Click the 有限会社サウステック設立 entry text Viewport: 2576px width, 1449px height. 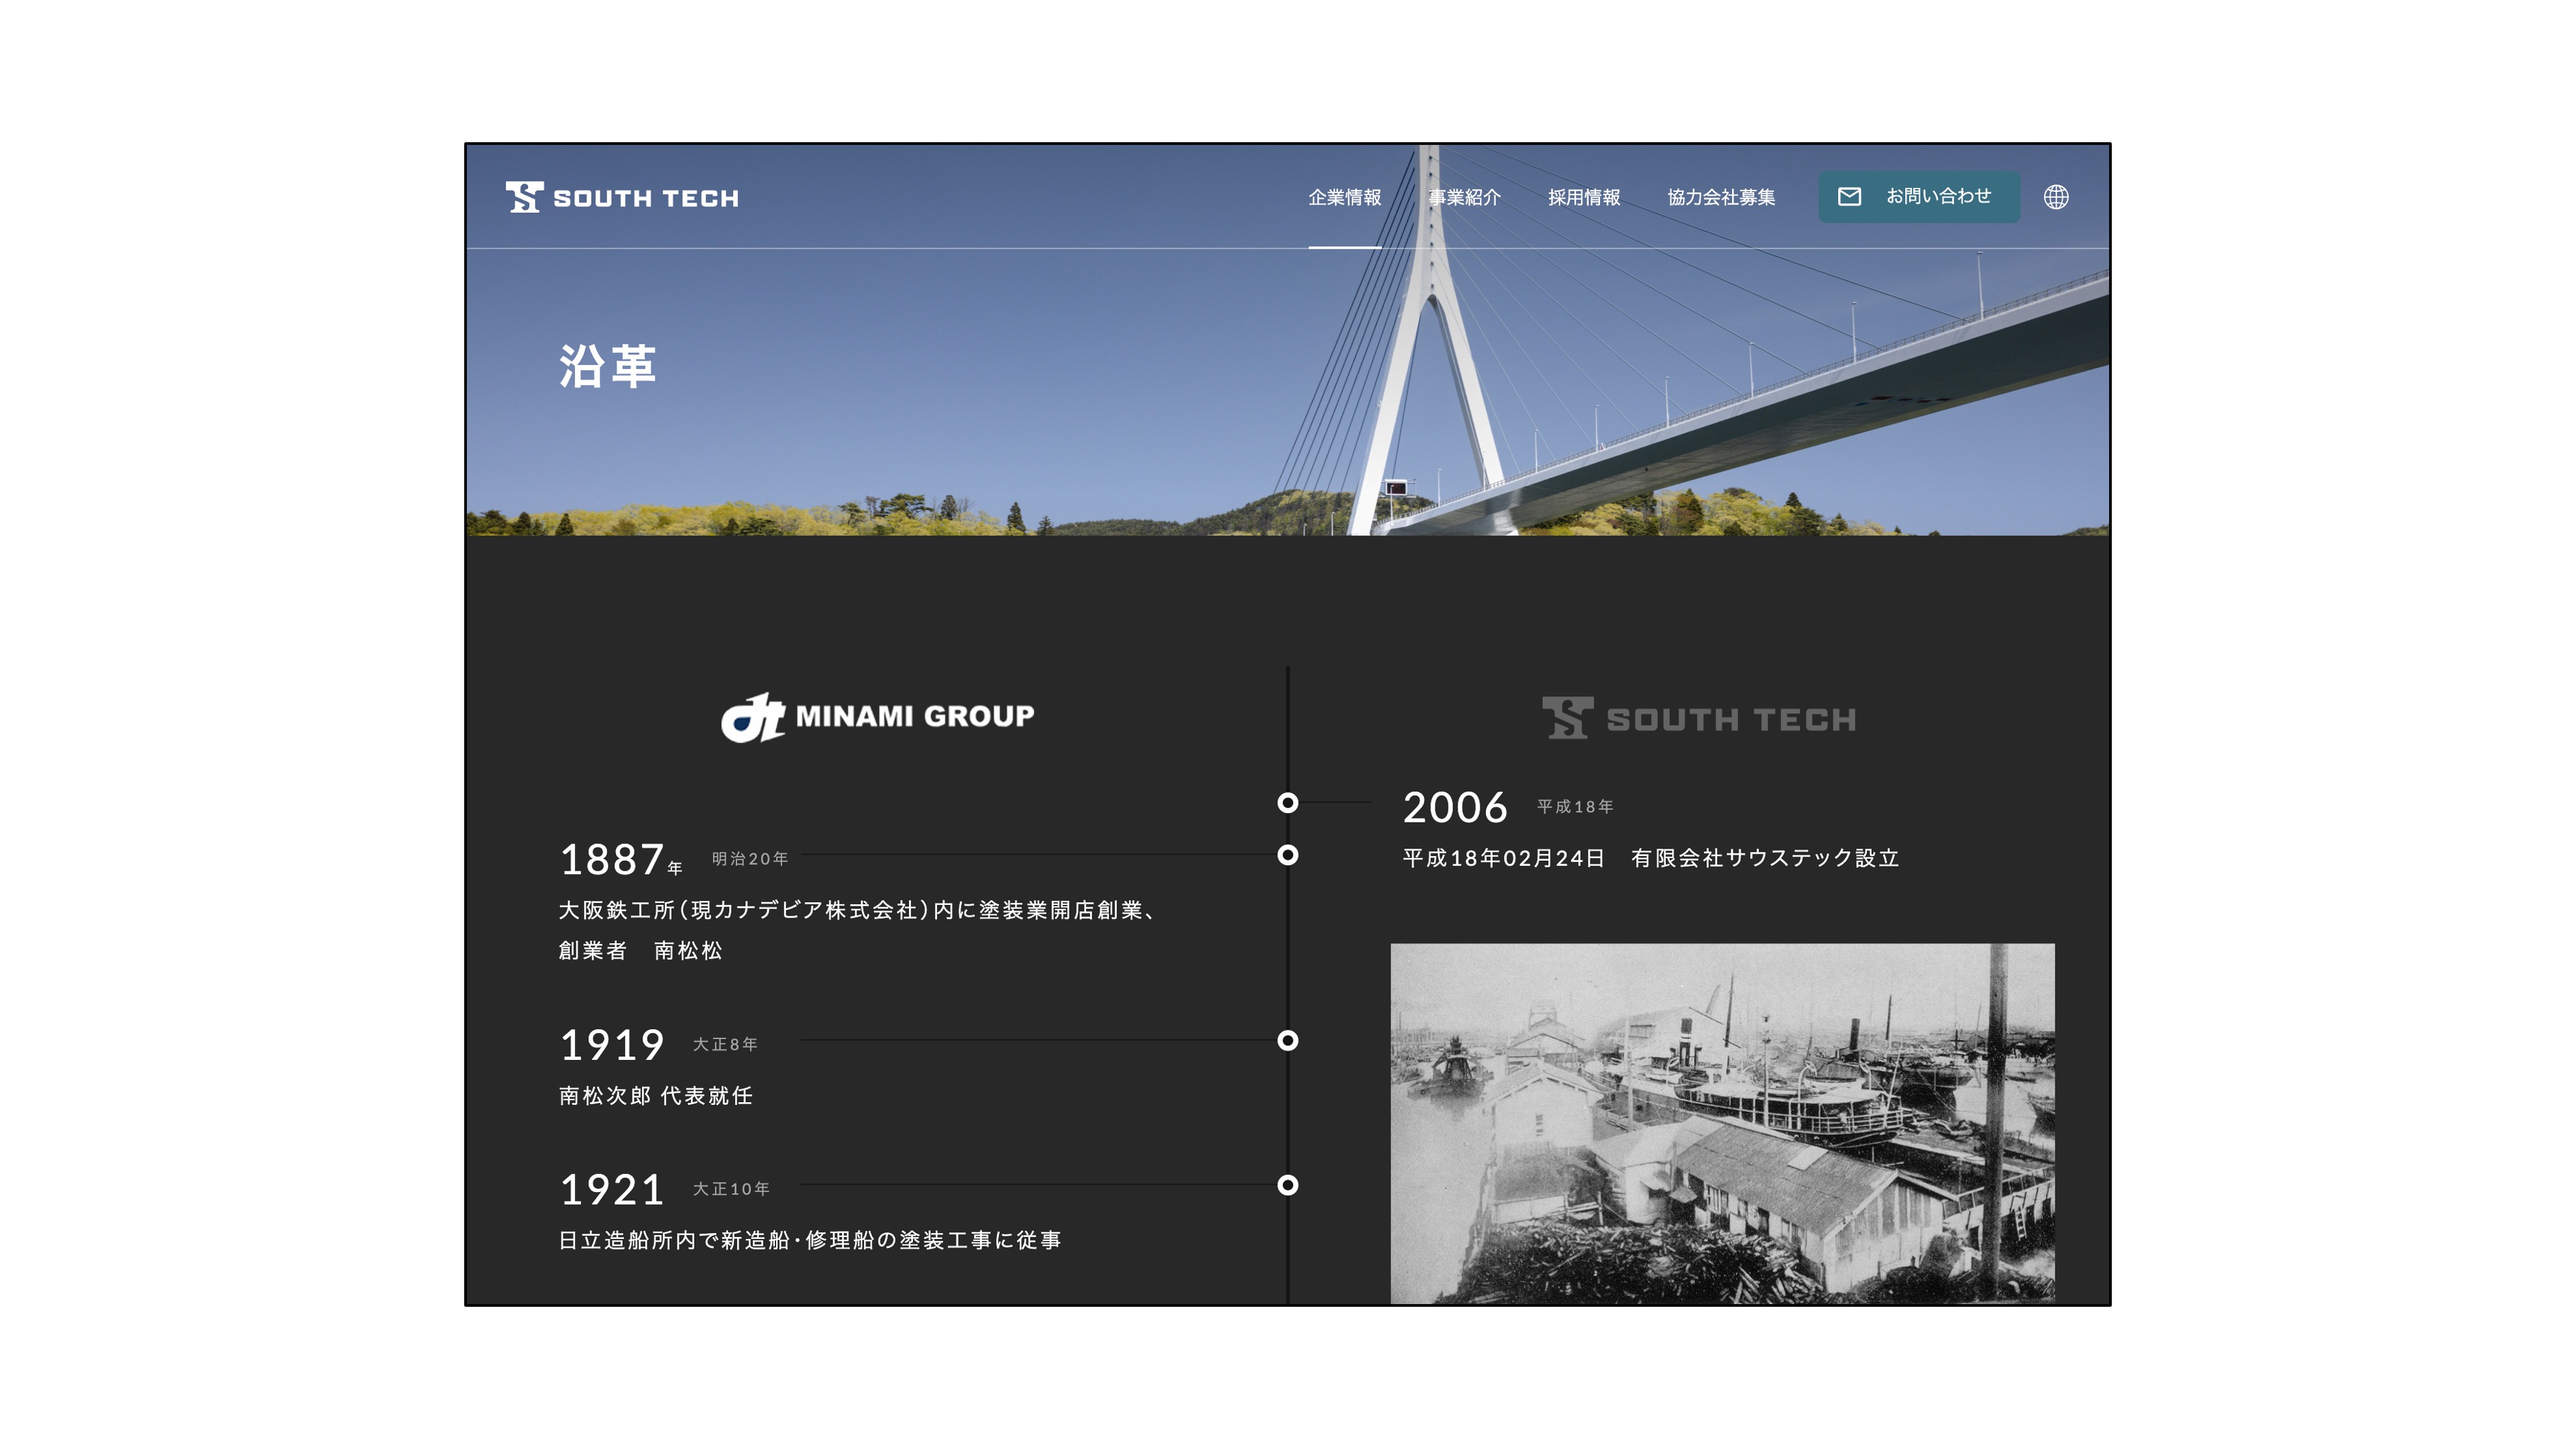pos(1765,858)
